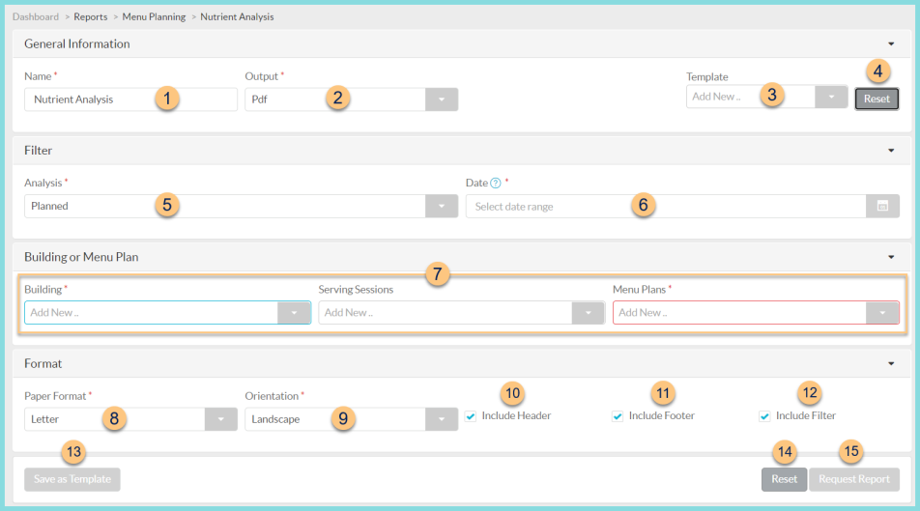Open the Date calendar picker icon
The height and width of the screenshot is (511, 920).
[882, 206]
